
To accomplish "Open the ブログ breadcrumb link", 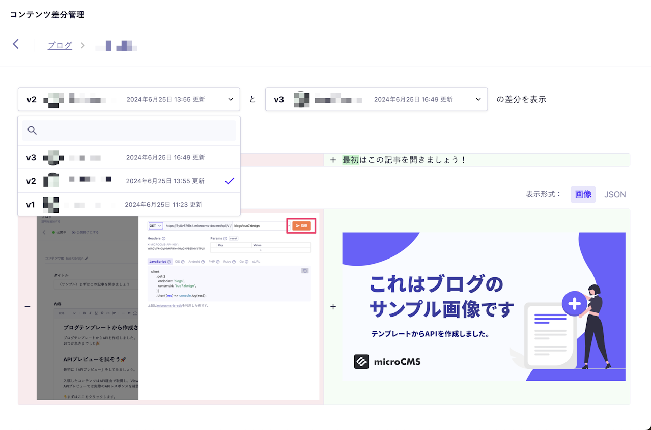I will (60, 45).
